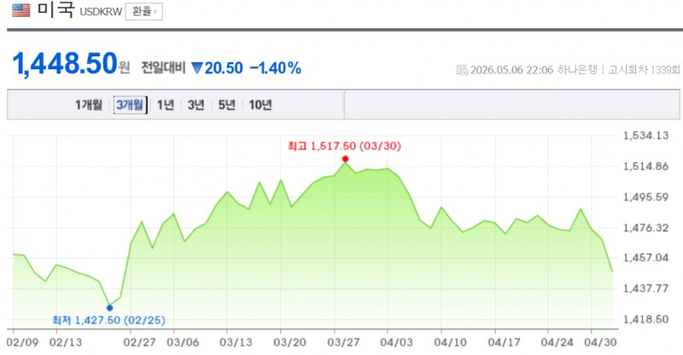683x355 pixels.
Task: Click the 2026.05.06 22:06 timestamp
Action: 511,70
